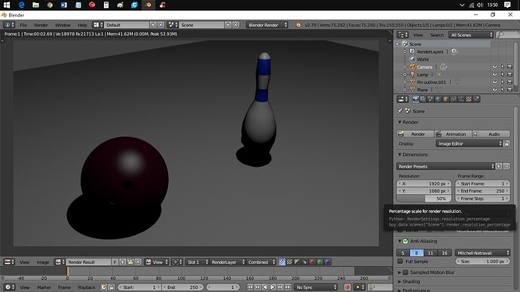
Task: Show color and alpha channels
Action: pos(282,262)
